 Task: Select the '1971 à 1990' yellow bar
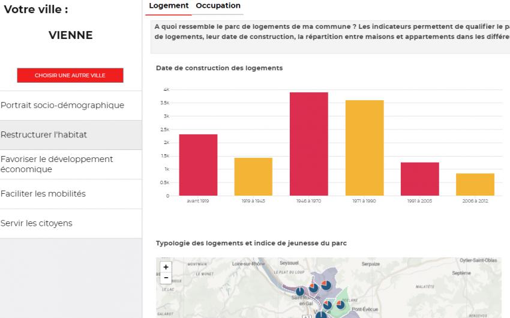pos(364,148)
